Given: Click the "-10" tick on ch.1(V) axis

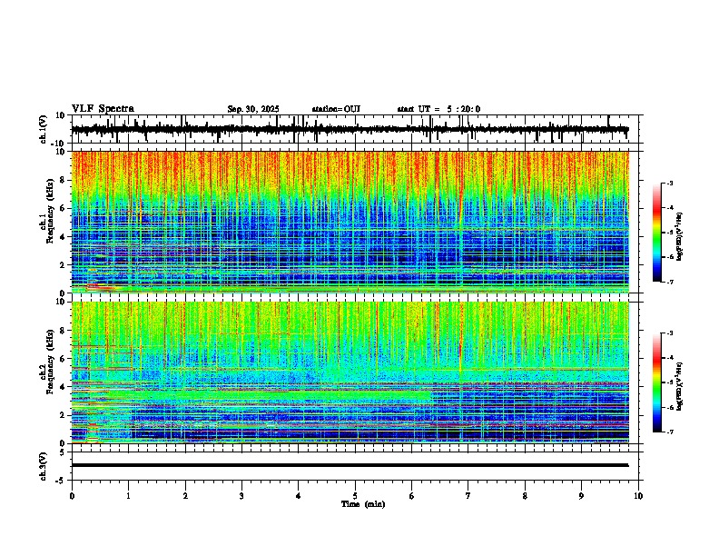Looking at the screenshot, I should pyautogui.click(x=59, y=144).
